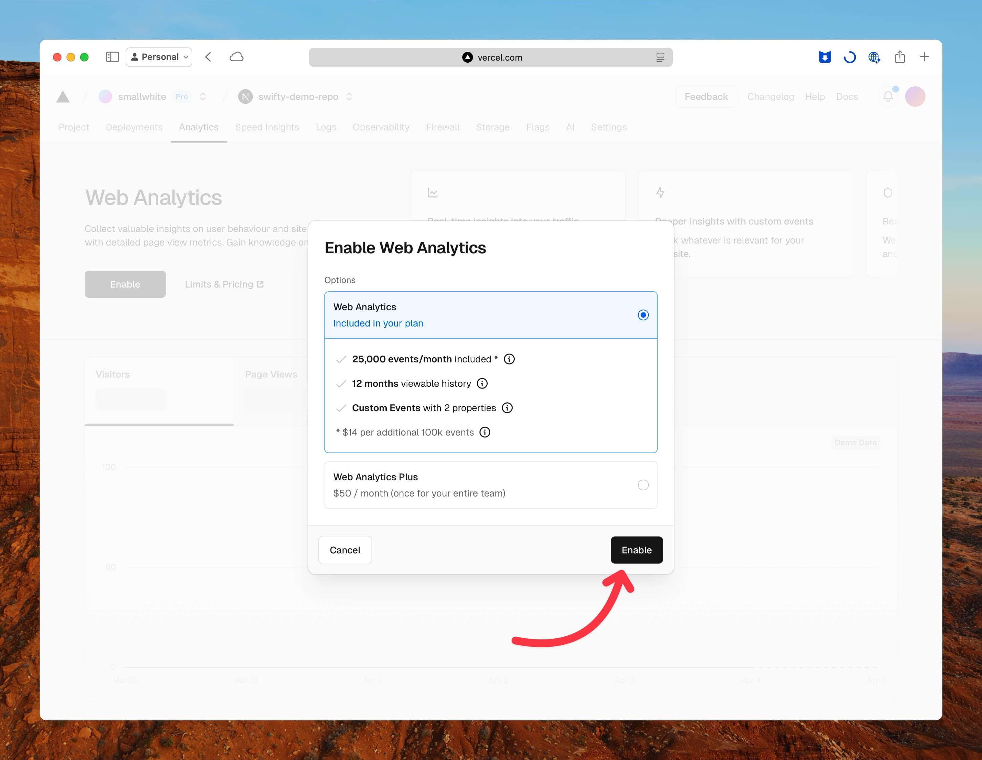
Task: Switch to the Analytics tab
Action: [x=199, y=127]
